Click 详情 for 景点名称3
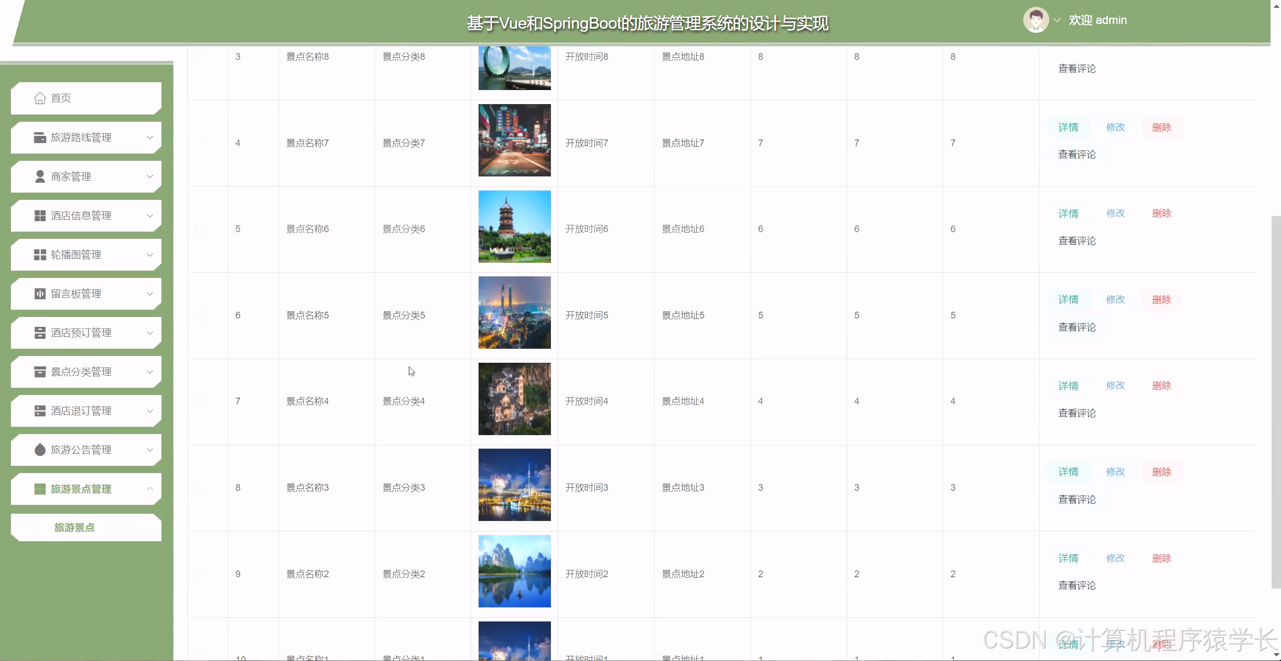Screen dimensions: 1281x661 [1068, 472]
